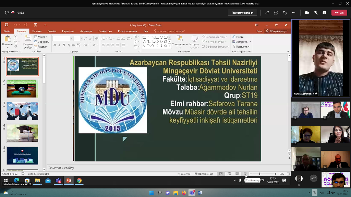351x197 pixels.
Task: Expand Quick Access Toolbar customization arrow
Action: click(x=45, y=25)
